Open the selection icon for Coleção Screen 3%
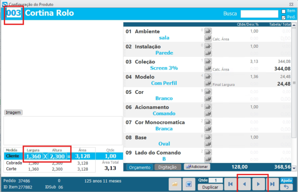The width and height of the screenshot is (298, 192). coord(208,68)
